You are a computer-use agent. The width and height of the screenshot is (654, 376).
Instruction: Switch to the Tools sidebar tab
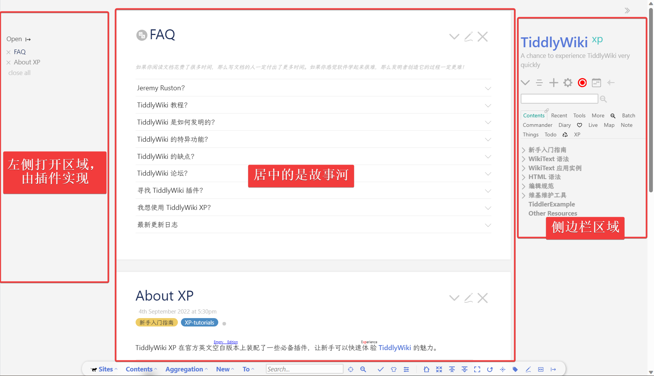[x=579, y=115]
